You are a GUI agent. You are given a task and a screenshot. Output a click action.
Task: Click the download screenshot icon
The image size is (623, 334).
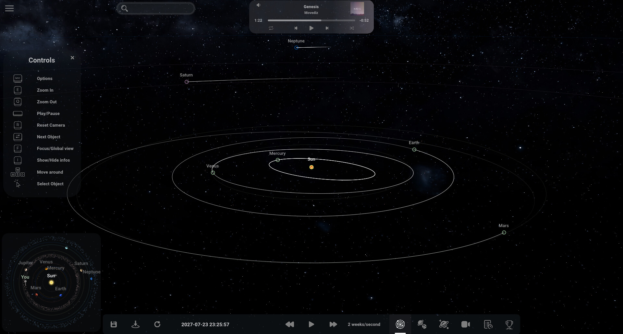(x=135, y=324)
